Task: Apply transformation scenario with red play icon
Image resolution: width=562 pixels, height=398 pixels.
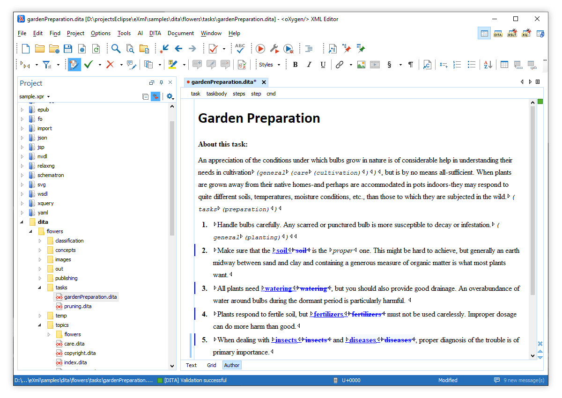Action: pos(260,49)
